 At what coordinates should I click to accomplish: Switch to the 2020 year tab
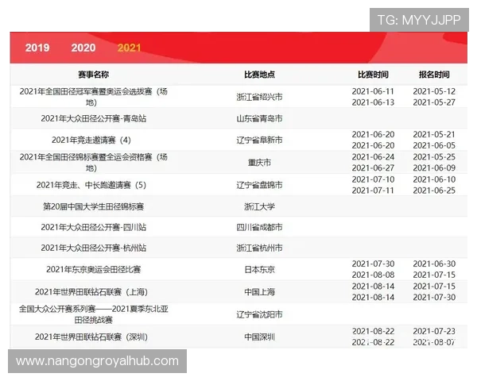[x=83, y=48]
